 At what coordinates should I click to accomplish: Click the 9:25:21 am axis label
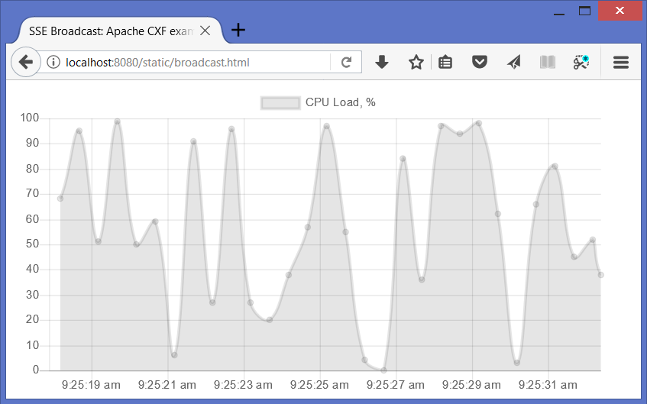[x=167, y=385]
